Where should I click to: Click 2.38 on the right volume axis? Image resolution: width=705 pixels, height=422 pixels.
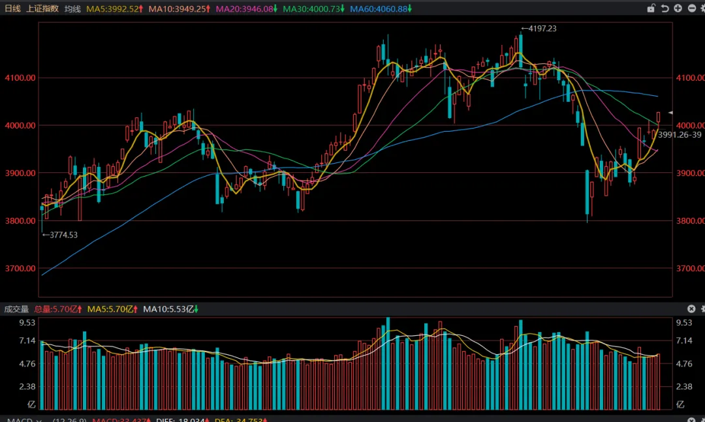click(684, 386)
